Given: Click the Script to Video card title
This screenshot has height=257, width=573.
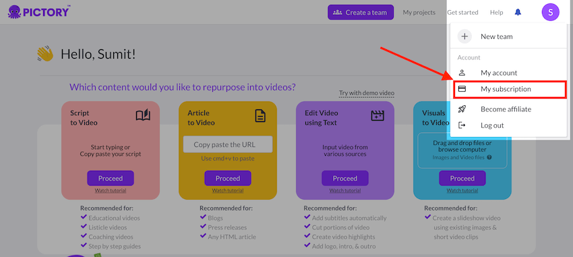Looking at the screenshot, I should [84, 118].
